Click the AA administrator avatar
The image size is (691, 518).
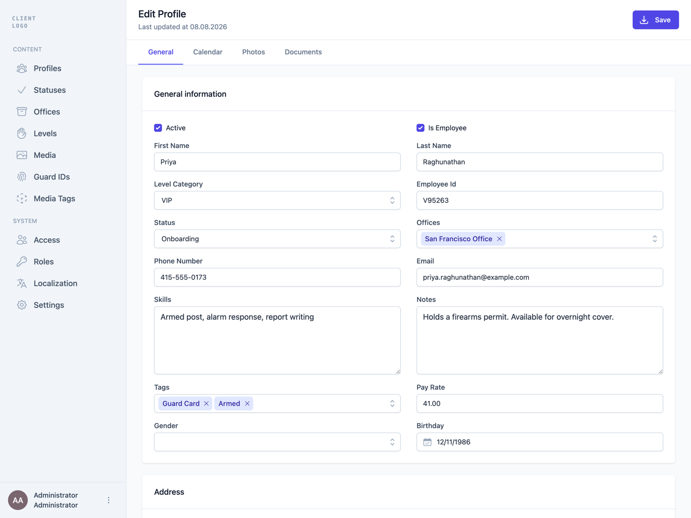(18, 500)
